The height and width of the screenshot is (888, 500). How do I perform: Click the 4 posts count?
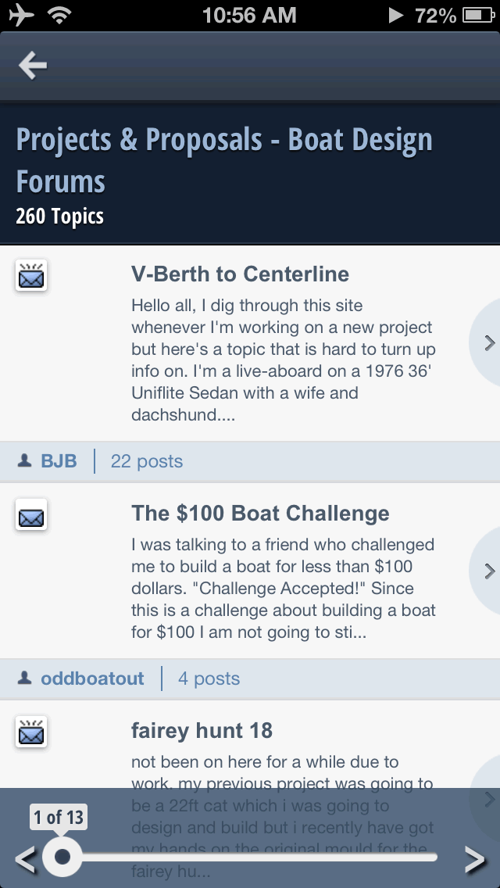tap(209, 678)
